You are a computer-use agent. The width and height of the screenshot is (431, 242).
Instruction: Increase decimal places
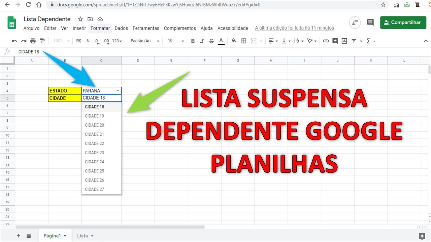tap(106, 41)
